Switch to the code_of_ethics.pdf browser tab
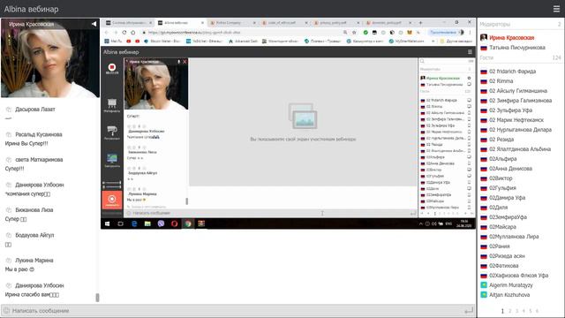The image size is (565, 318). coord(283,23)
